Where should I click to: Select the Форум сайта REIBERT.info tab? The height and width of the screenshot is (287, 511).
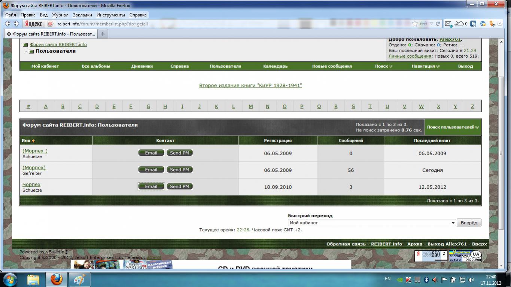click(x=51, y=34)
